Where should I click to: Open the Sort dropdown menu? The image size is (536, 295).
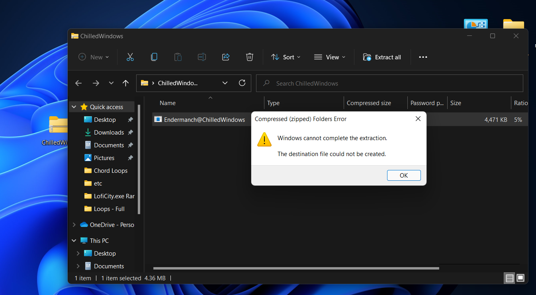[286, 57]
